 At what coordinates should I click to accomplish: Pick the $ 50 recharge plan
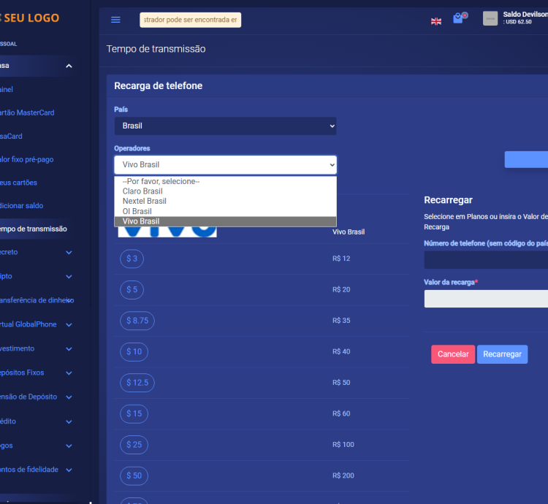point(134,476)
